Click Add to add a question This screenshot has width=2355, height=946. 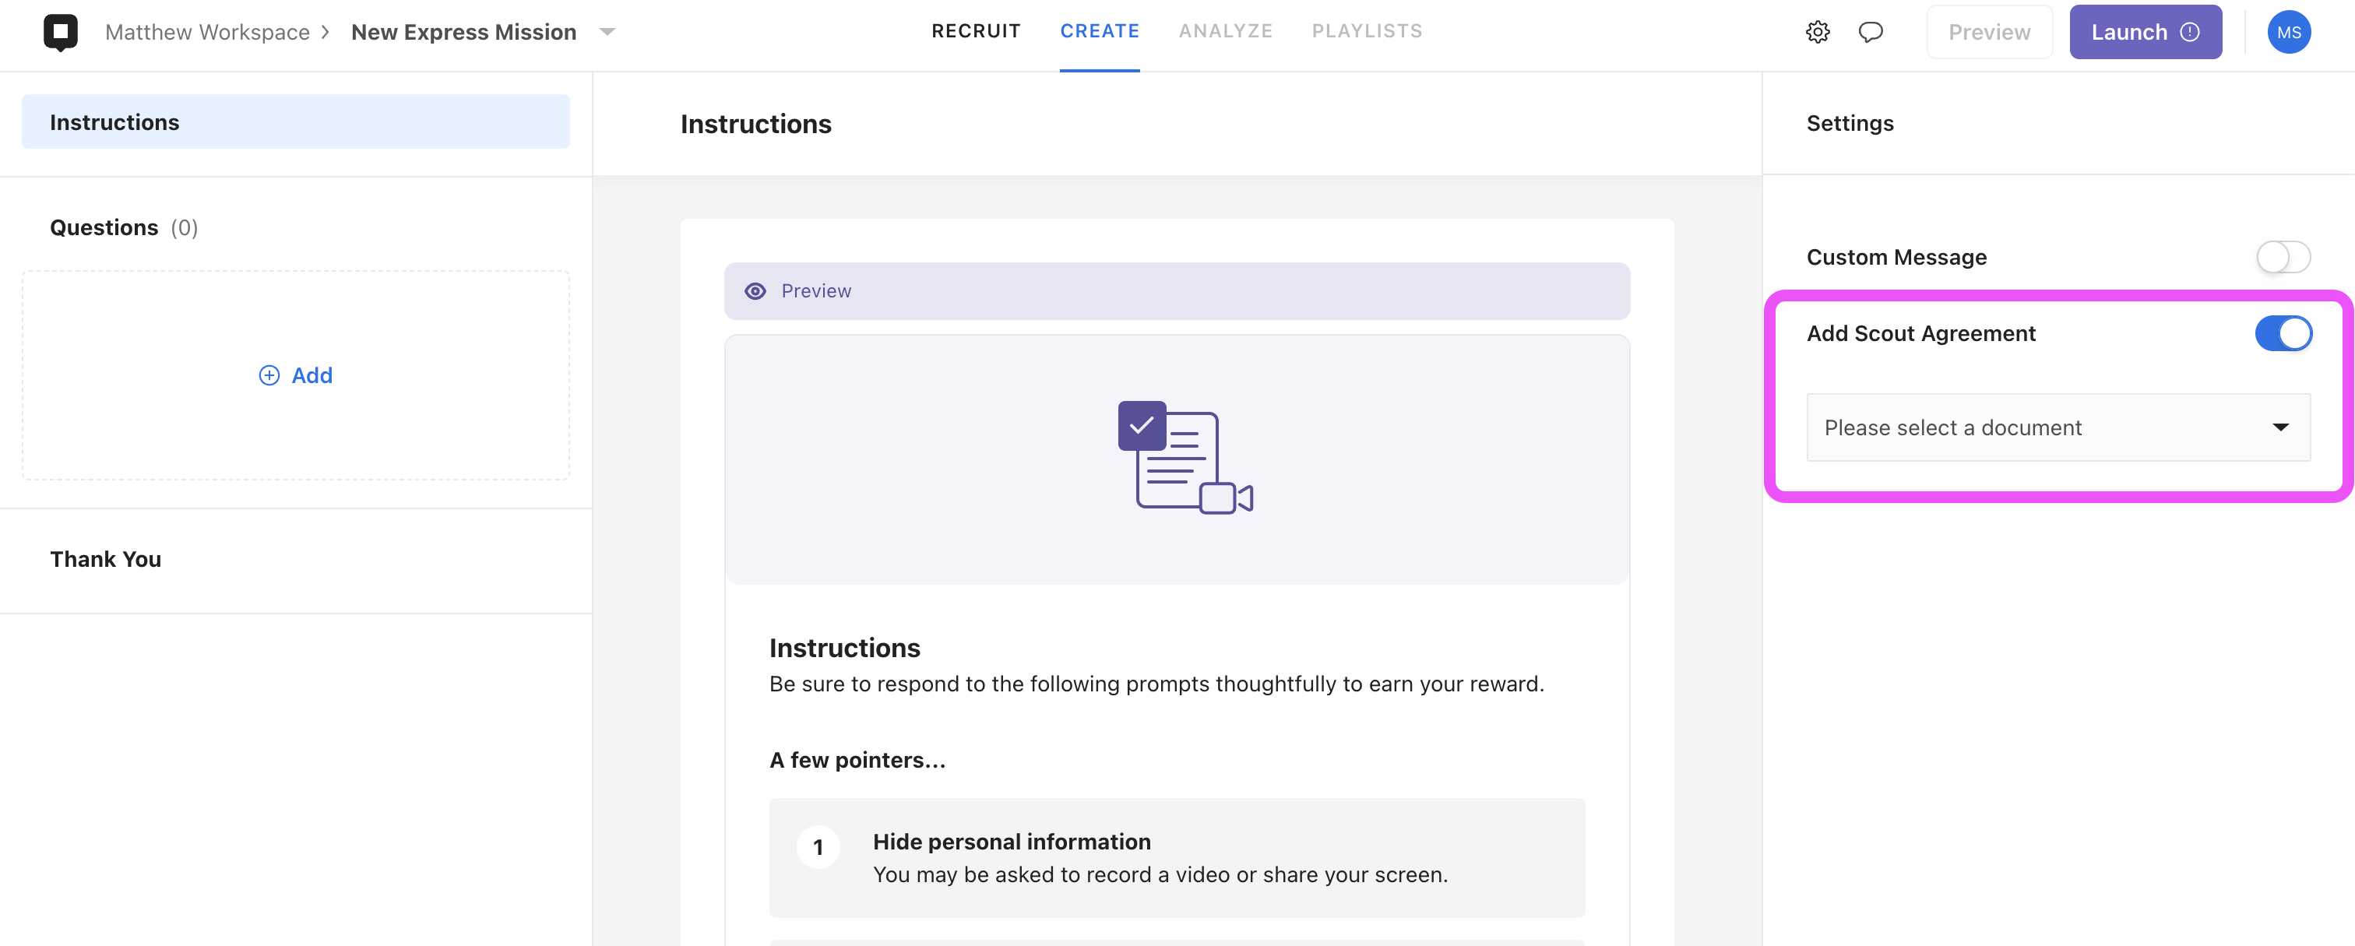(295, 375)
